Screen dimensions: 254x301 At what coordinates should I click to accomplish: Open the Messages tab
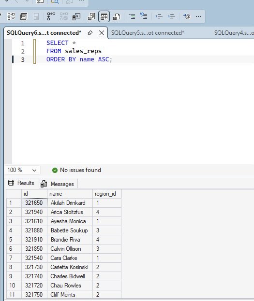coord(59,184)
